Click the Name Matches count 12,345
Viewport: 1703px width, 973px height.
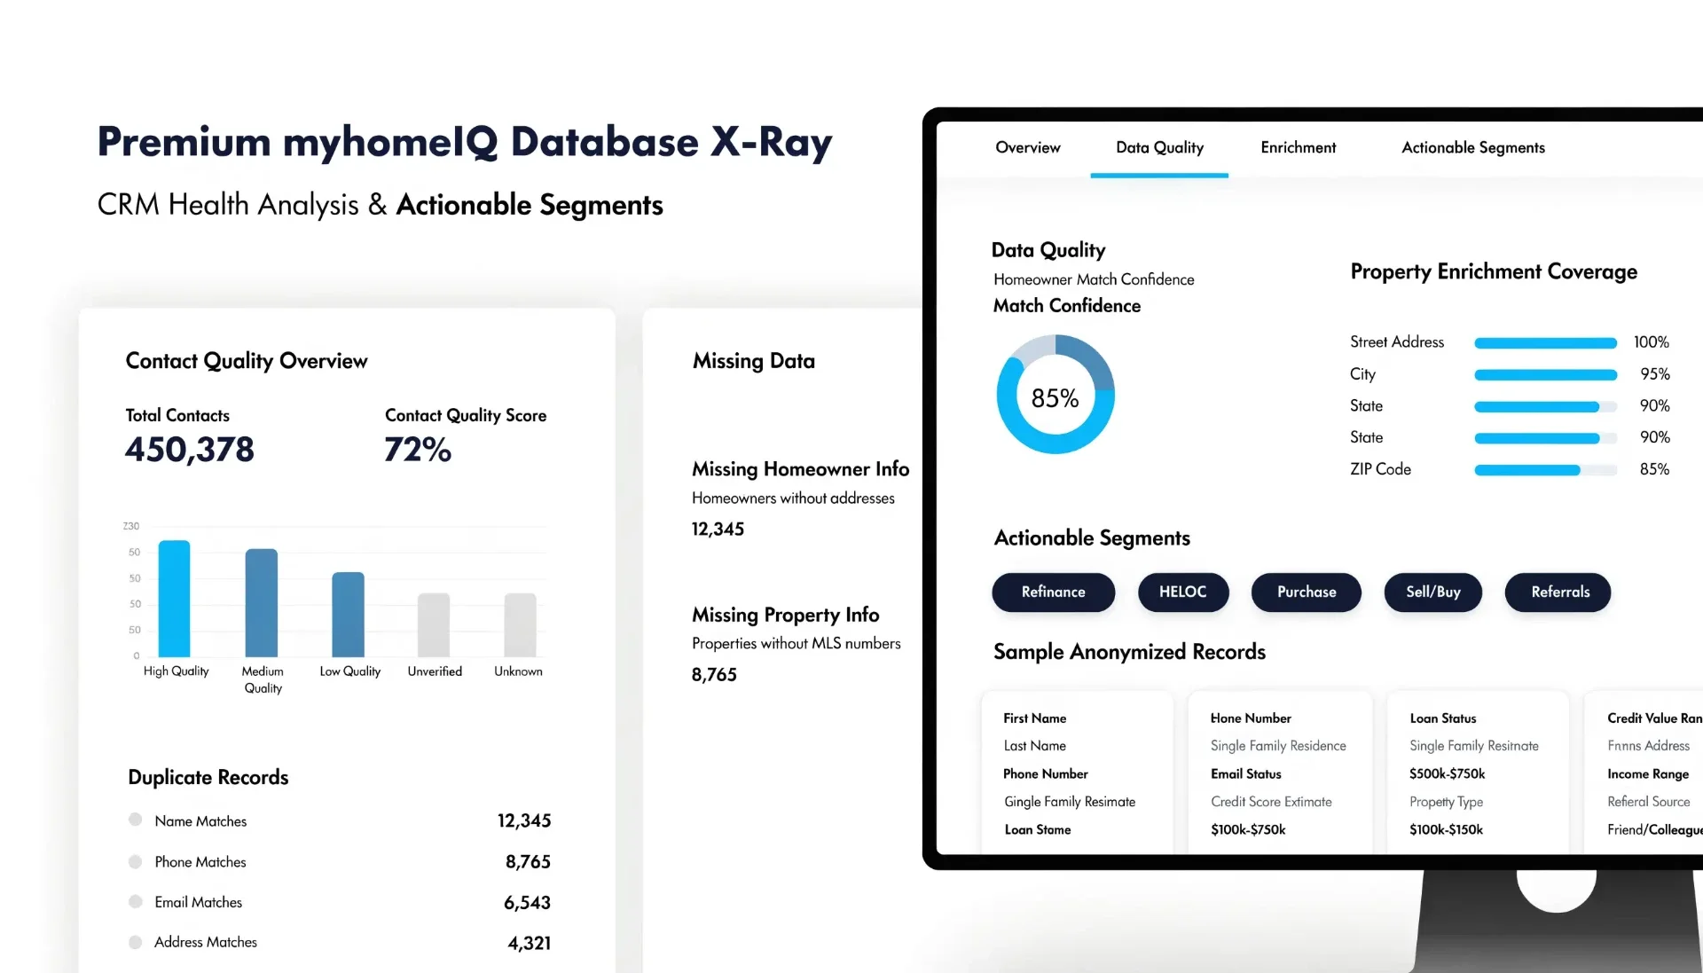[x=523, y=821]
